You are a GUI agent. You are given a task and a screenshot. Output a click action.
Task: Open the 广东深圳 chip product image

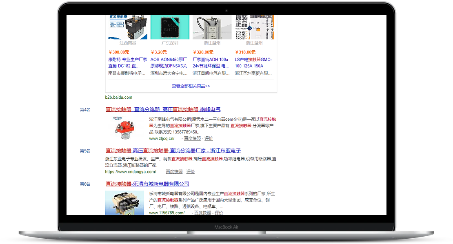(x=170, y=27)
